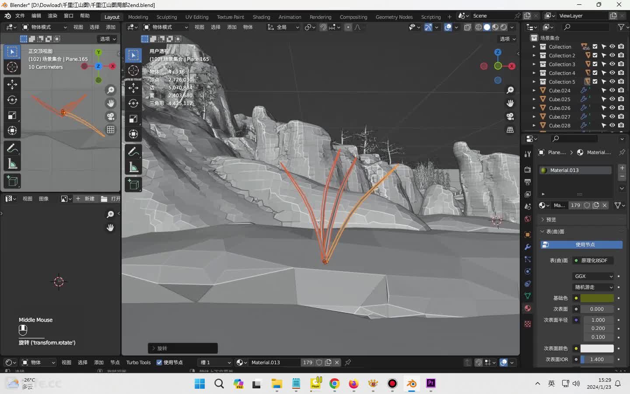
Task: Click the 次表面IOR 1.400 slider
Action: click(597, 359)
